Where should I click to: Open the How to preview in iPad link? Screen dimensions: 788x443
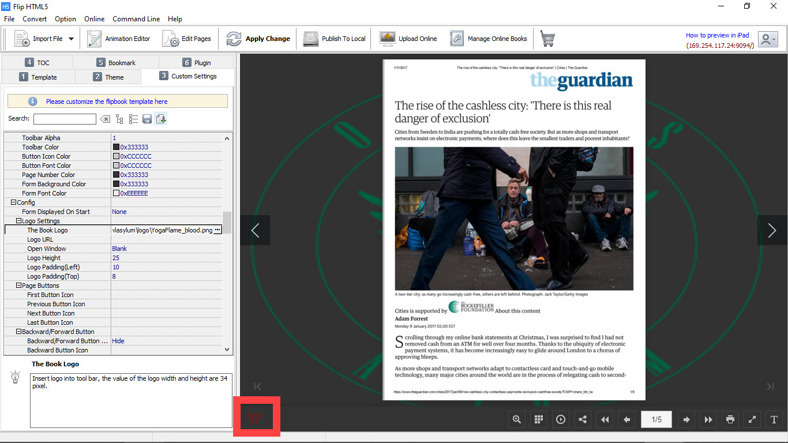click(x=717, y=35)
